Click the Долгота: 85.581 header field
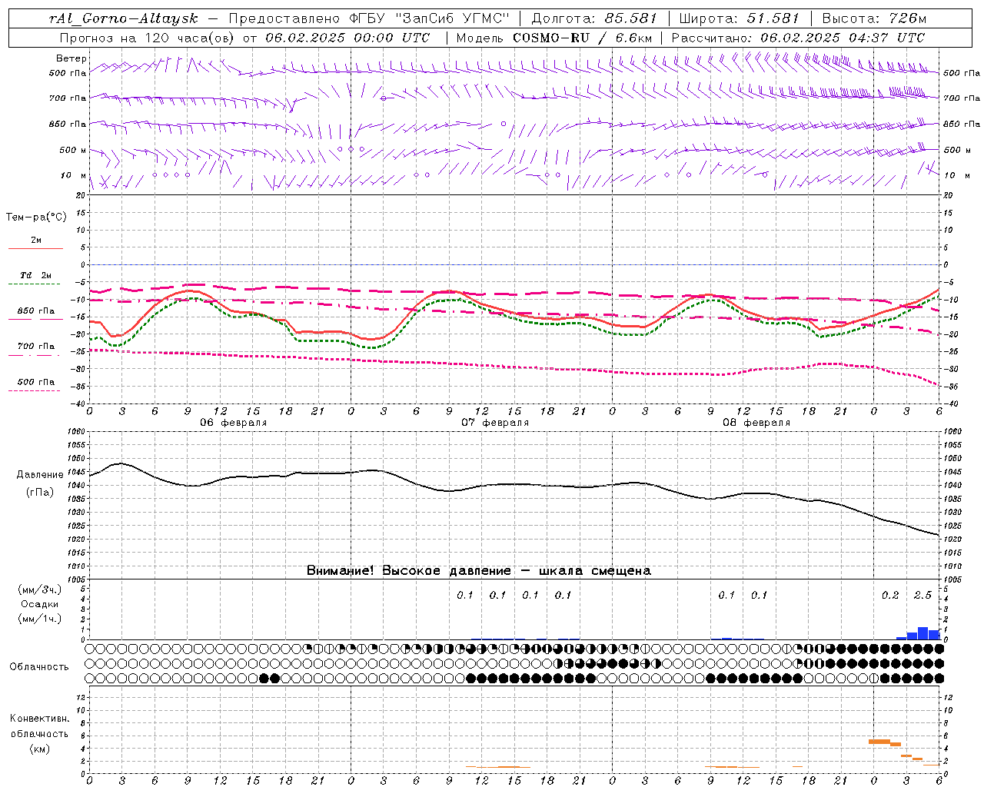The height and width of the screenshot is (787, 984). click(595, 18)
